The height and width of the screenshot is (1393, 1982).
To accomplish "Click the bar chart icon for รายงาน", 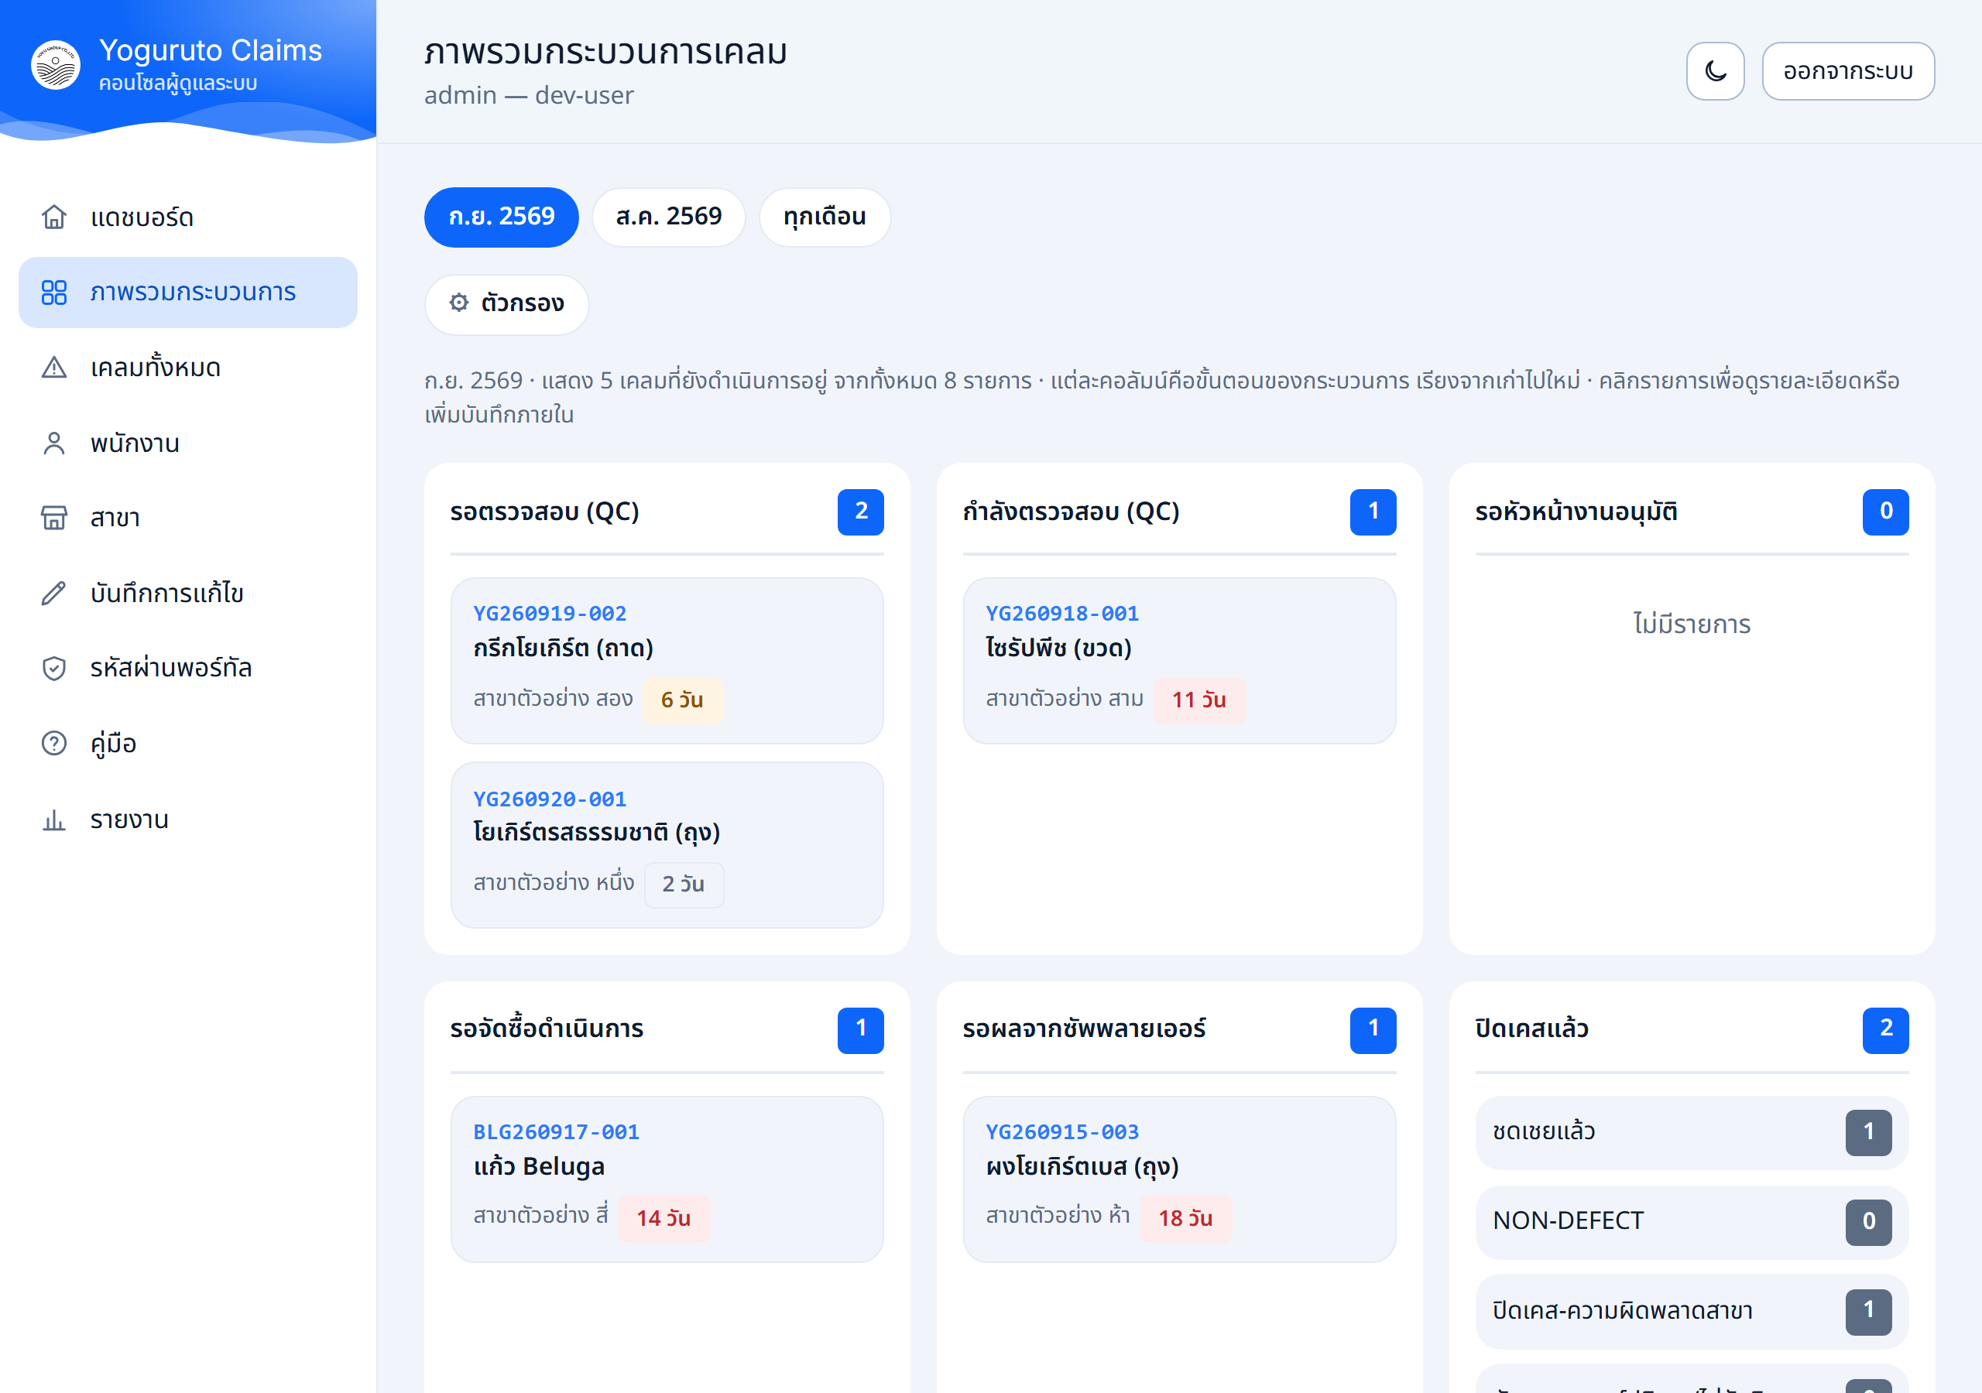I will click(53, 819).
